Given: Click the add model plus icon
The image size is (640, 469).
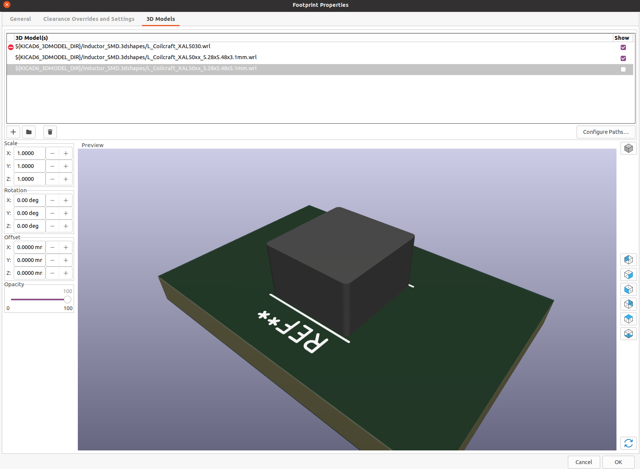Looking at the screenshot, I should click(13, 132).
